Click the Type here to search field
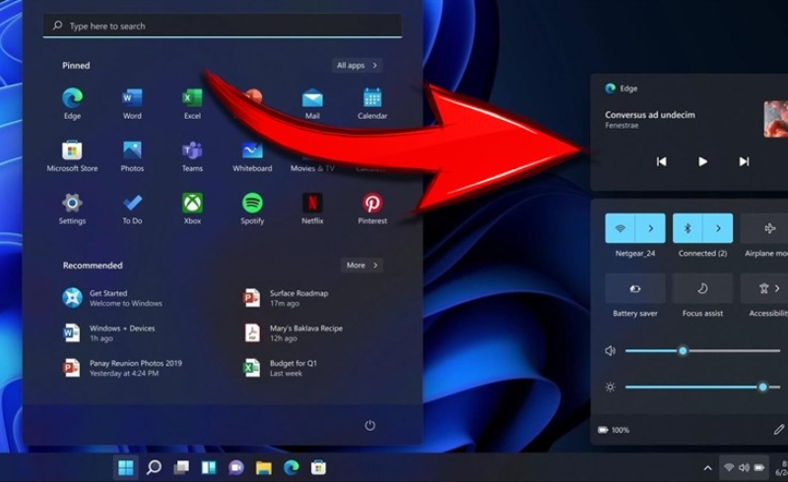The image size is (788, 482). (x=223, y=26)
